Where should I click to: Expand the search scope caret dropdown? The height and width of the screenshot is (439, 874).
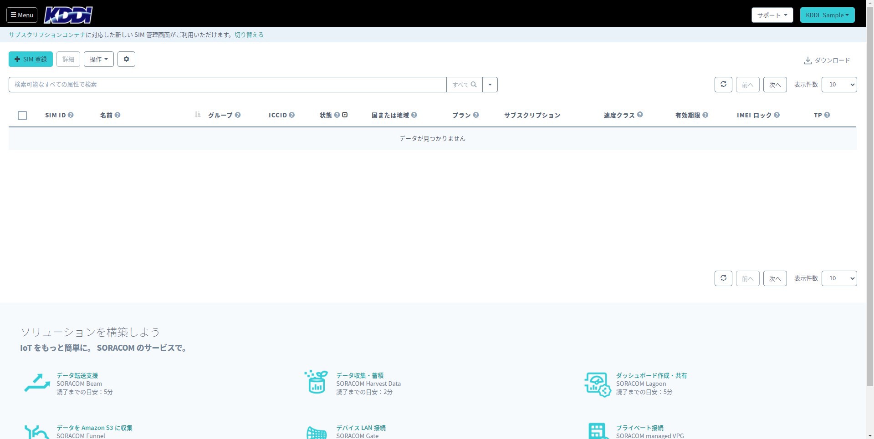click(x=490, y=85)
